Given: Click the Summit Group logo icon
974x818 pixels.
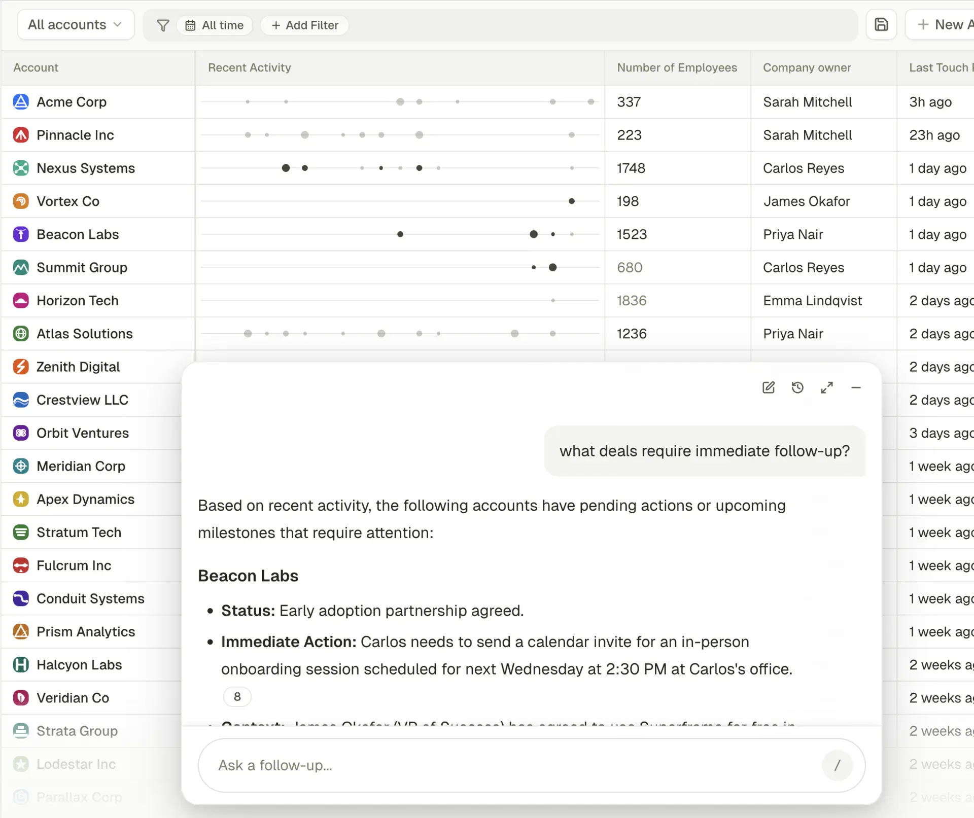Looking at the screenshot, I should click(x=21, y=267).
